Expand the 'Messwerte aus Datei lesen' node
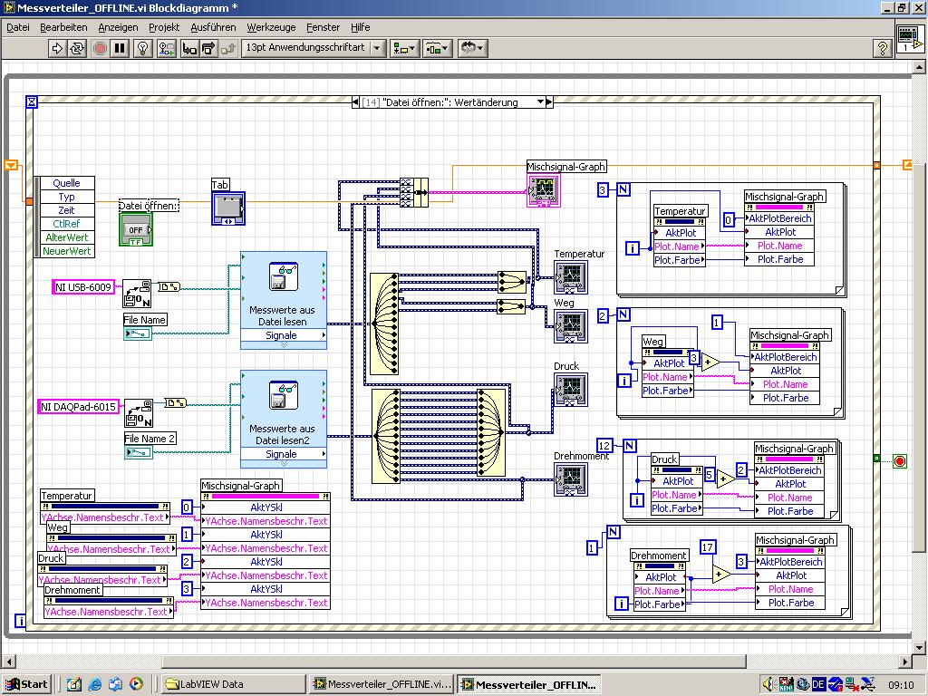 coord(283,345)
